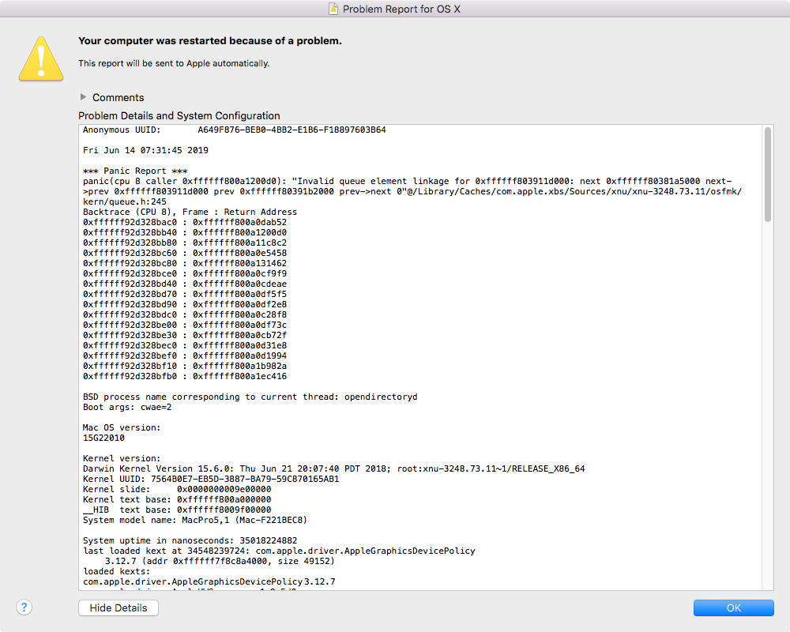The image size is (790, 632).
Task: Click the backtrace row 0xffffff92d328bfb0
Action: tap(185, 377)
